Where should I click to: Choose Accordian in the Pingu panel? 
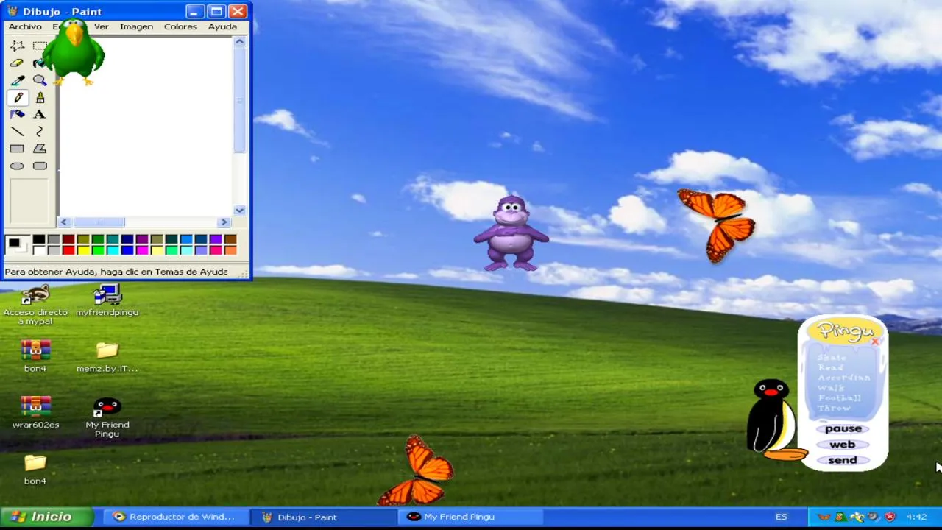(x=843, y=378)
